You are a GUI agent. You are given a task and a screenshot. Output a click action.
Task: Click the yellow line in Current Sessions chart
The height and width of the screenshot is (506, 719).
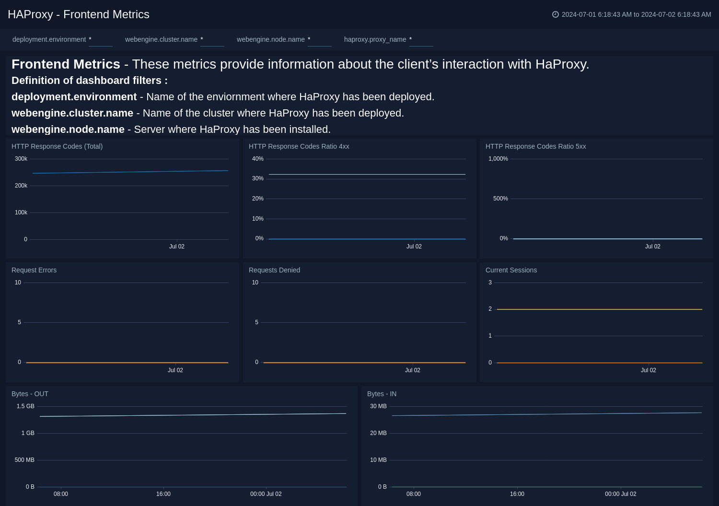tap(599, 309)
